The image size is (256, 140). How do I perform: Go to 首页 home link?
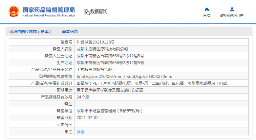(x=207, y=15)
